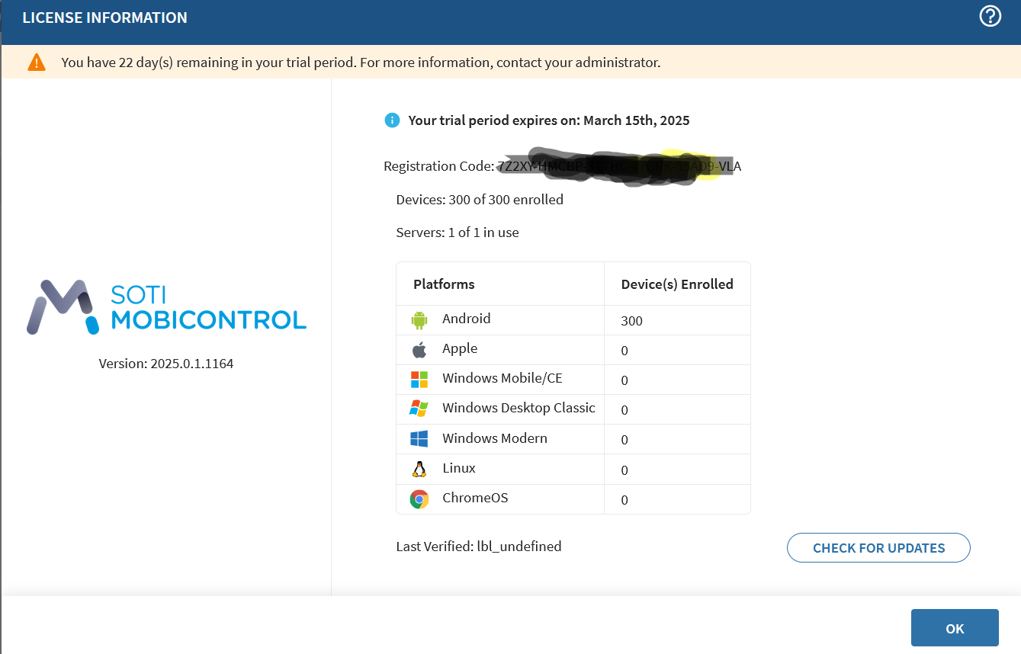Click the Version 2025.0.1.1164 text
The width and height of the screenshot is (1021, 654).
[x=166, y=364]
